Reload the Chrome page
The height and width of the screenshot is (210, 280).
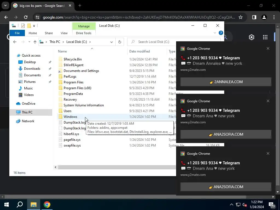point(26,17)
